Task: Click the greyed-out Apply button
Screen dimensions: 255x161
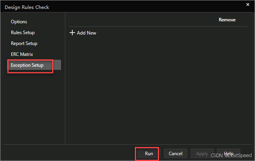Action: click(202, 154)
